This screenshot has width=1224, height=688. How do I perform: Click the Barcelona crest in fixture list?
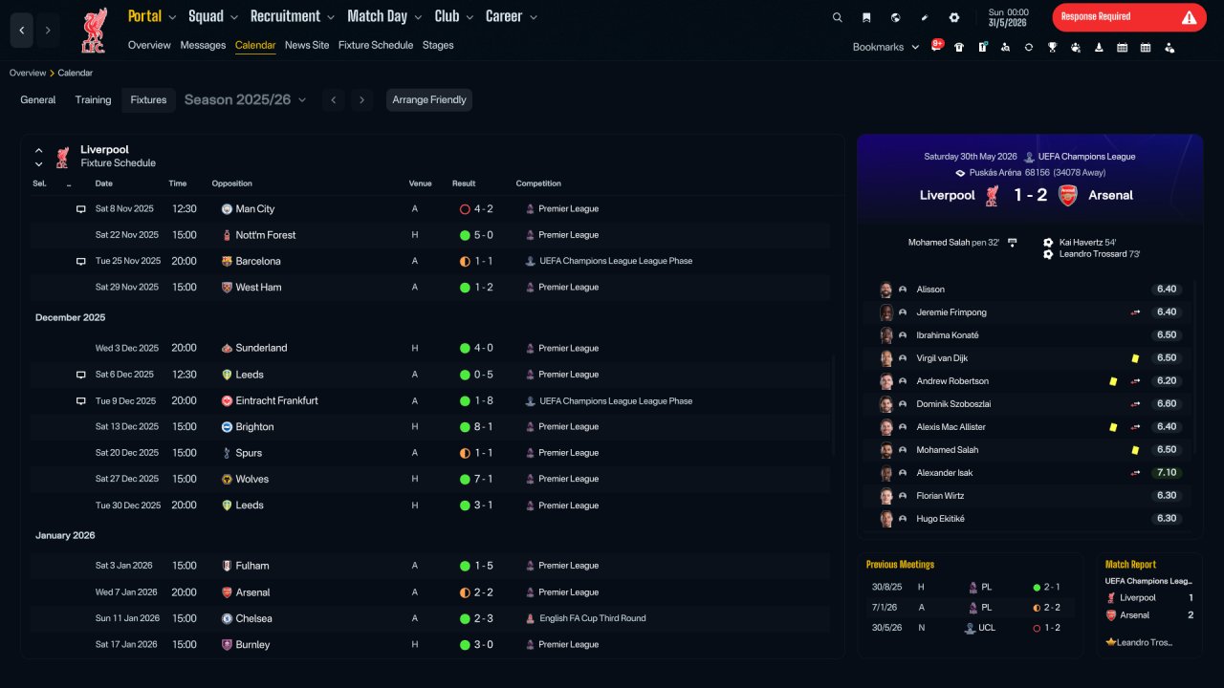(227, 261)
